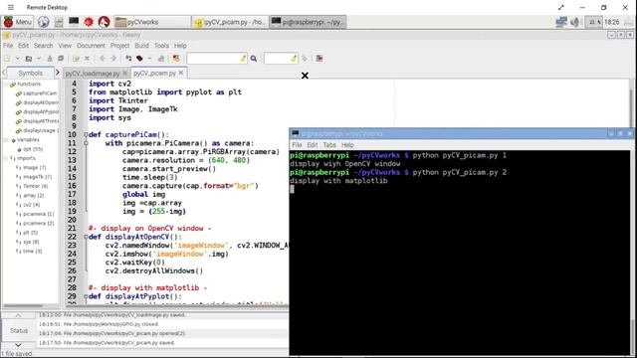637x358 pixels.
Task: Open the file manager icon in taskbar
Action: [59, 22]
